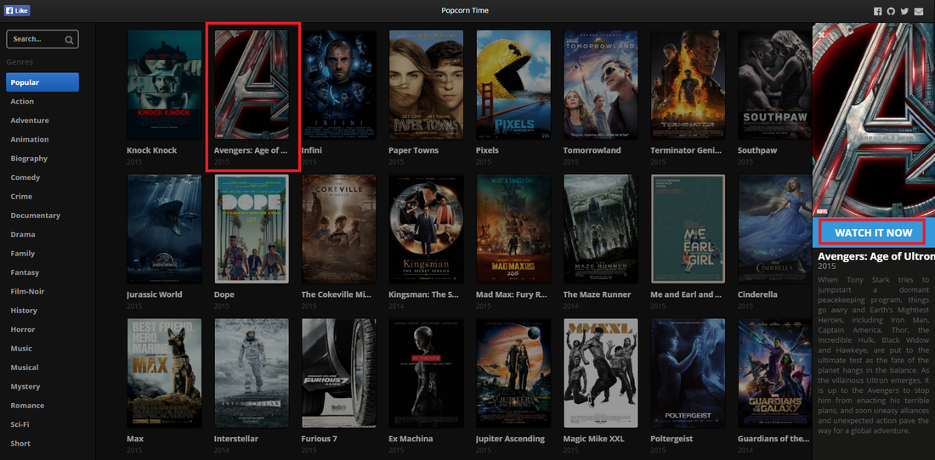
Task: Pick the Magic Mike XXL poster
Action: click(x=600, y=373)
